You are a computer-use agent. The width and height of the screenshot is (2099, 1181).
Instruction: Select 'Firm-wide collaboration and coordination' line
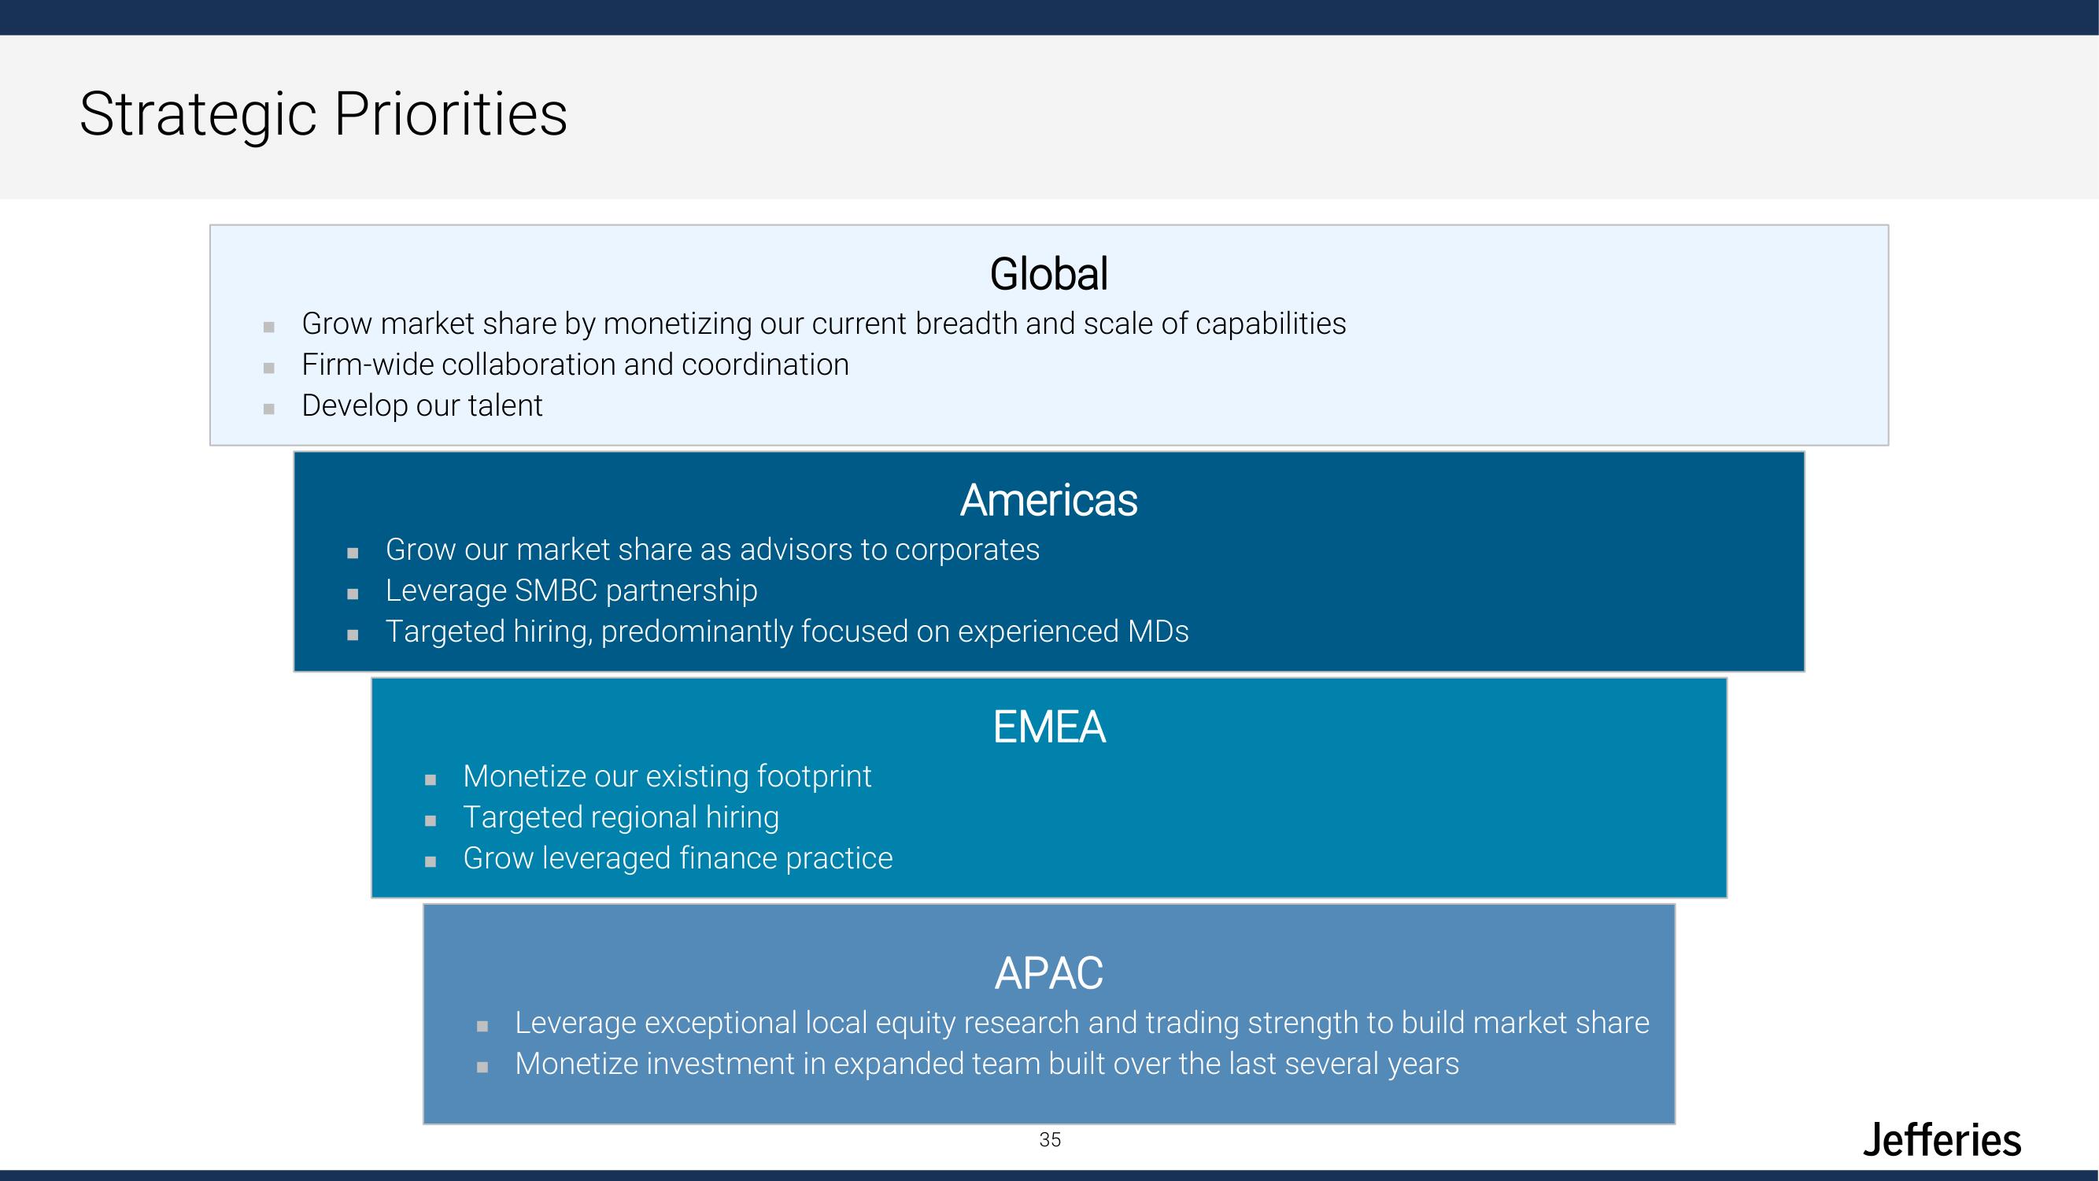(575, 365)
